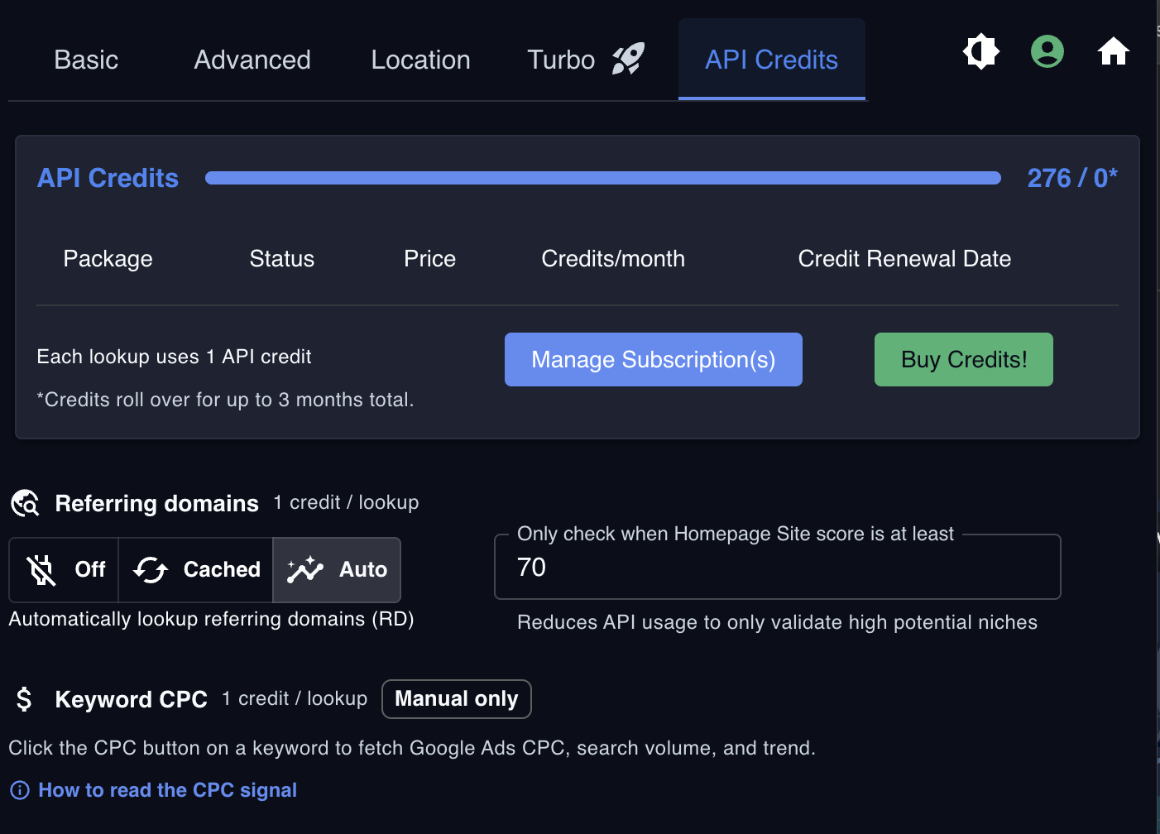
Task: Open the Advanced tab
Action: [252, 60]
